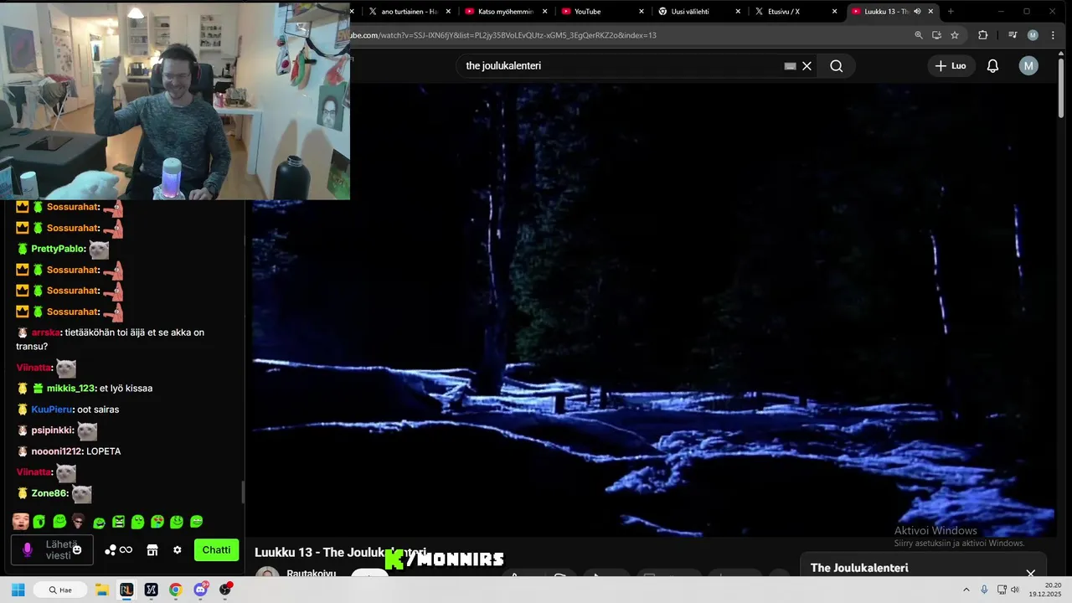Click the YouTube video player
Viewport: 1072px width, 603px height.
point(653,310)
